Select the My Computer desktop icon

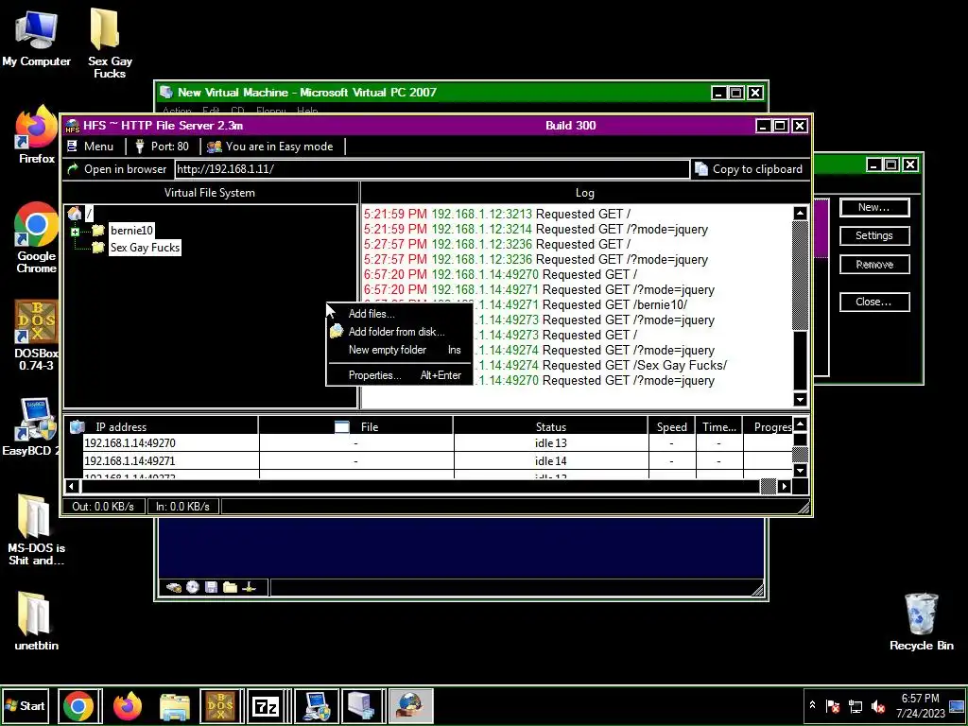[37, 38]
